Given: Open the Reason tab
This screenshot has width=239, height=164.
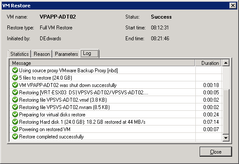Looking at the screenshot, I should [42, 54].
